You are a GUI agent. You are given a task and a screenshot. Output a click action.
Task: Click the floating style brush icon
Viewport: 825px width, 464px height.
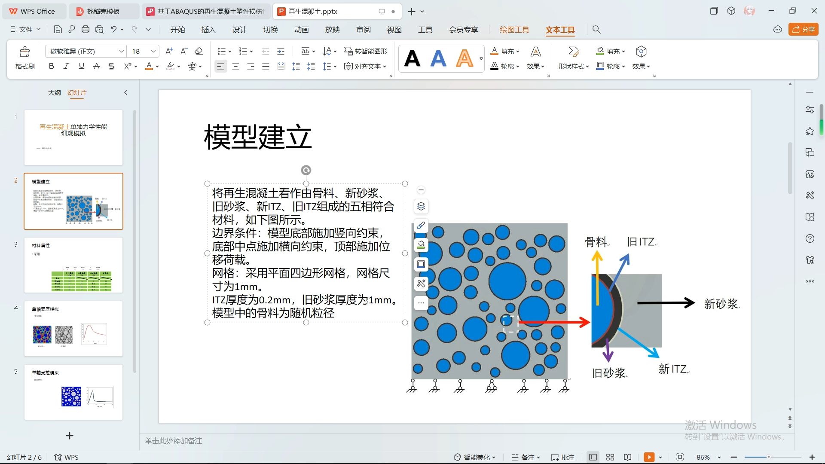(421, 226)
